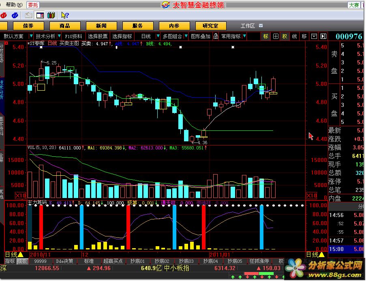Viewport: 366px width, 281px height.
Task: Click the 图形叠加 chart overlay button
Action: [201, 36]
